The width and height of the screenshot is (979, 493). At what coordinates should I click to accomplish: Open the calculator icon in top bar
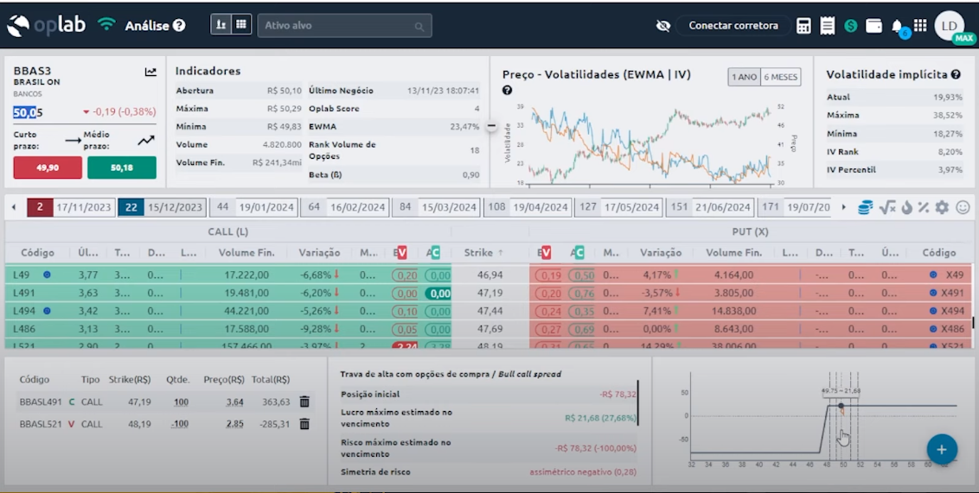[x=803, y=26]
